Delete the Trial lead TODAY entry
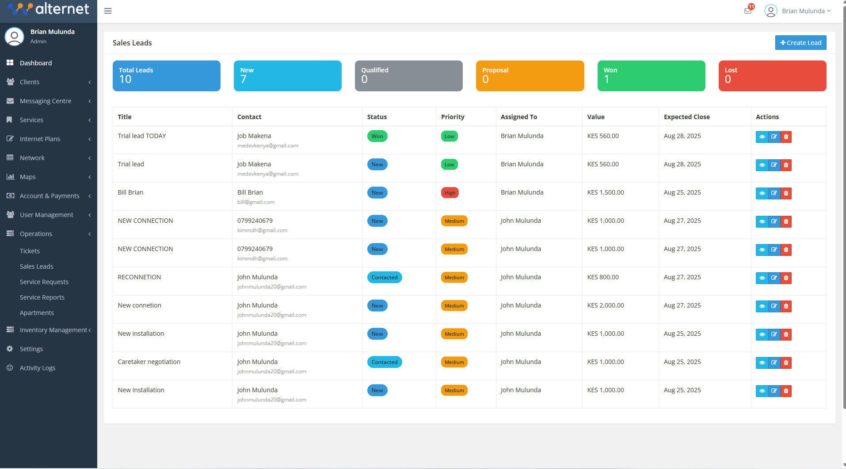Image resolution: width=846 pixels, height=469 pixels. [786, 137]
